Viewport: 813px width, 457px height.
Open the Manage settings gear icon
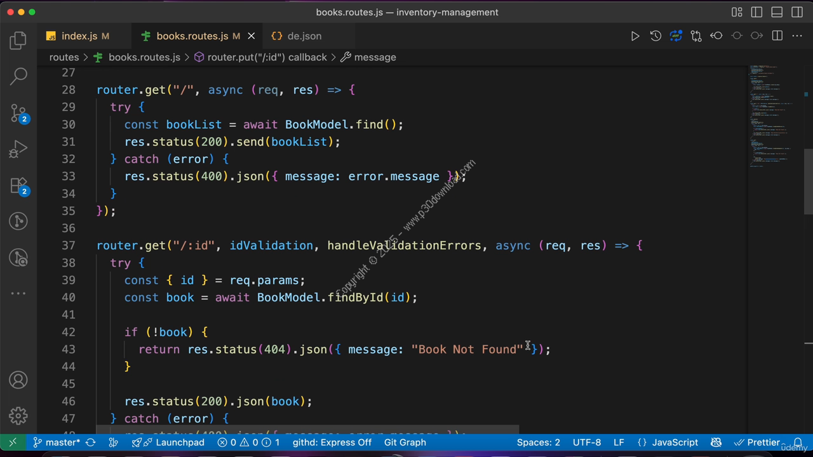(18, 415)
